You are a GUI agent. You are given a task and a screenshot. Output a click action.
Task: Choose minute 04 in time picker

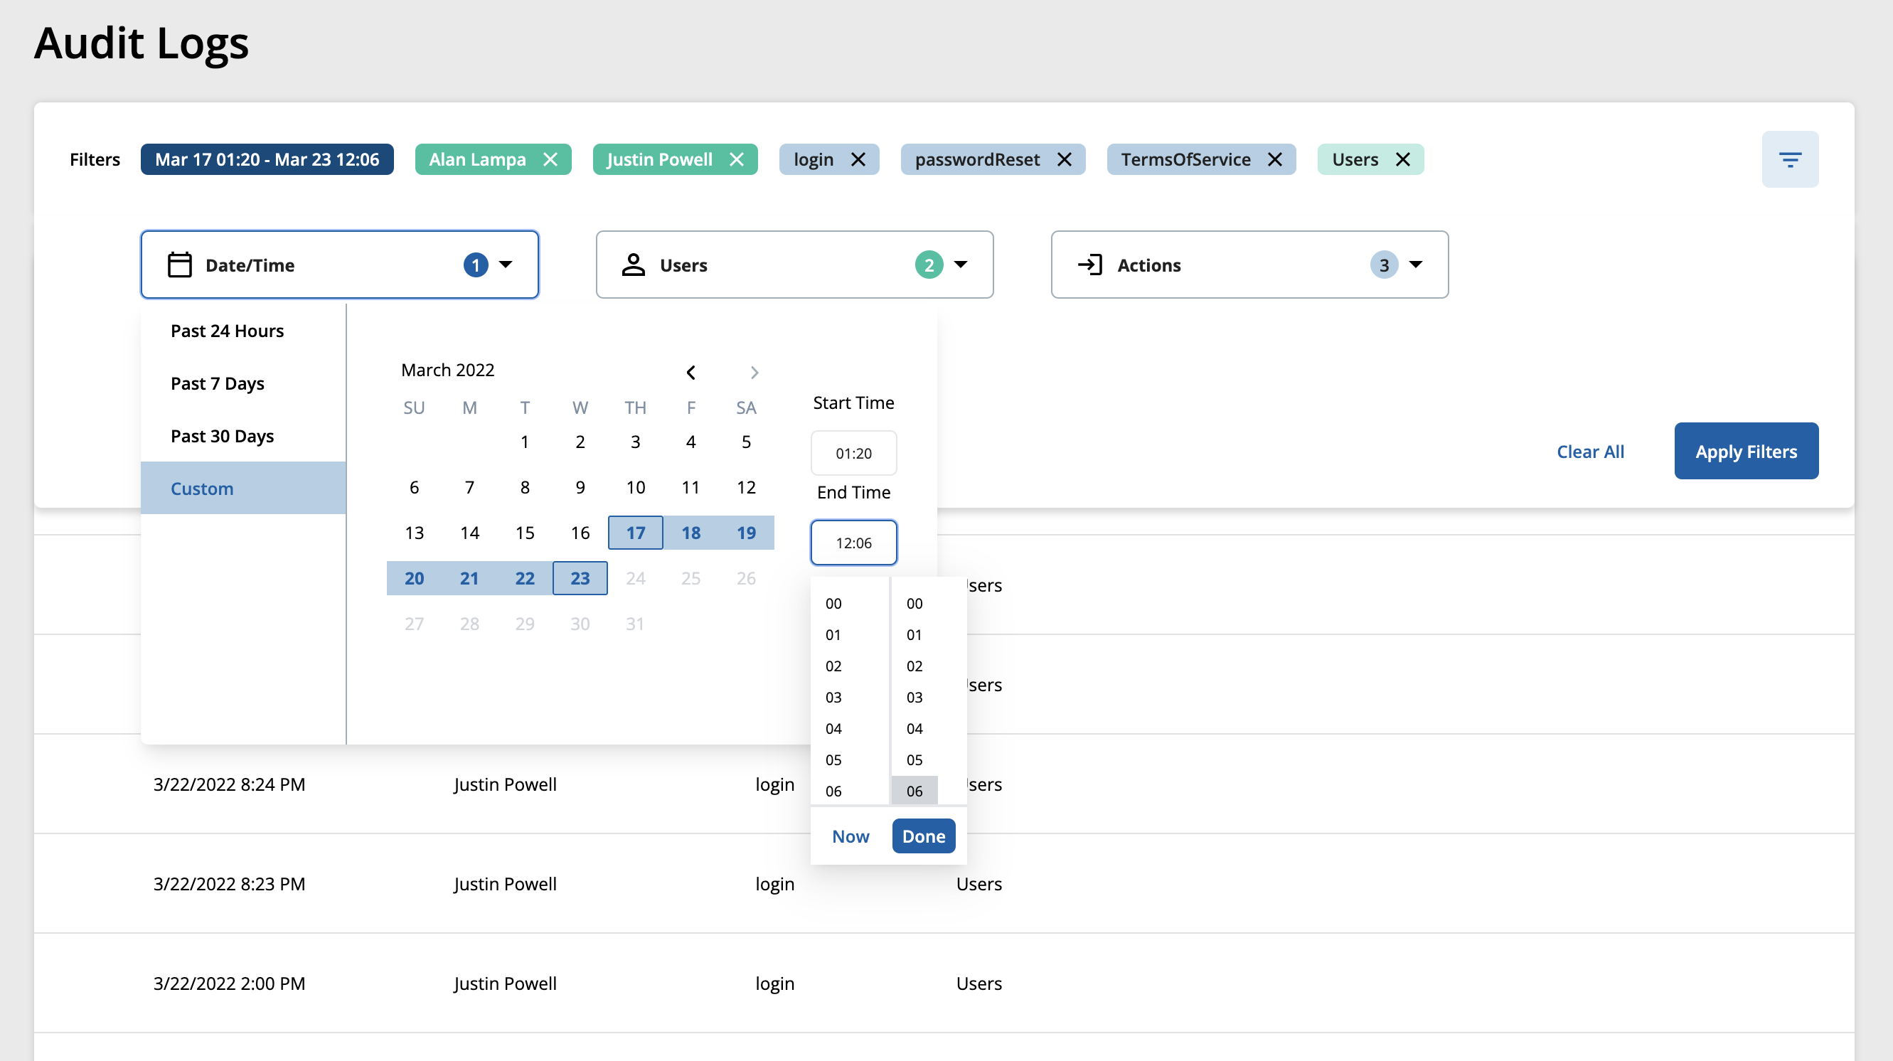(914, 729)
